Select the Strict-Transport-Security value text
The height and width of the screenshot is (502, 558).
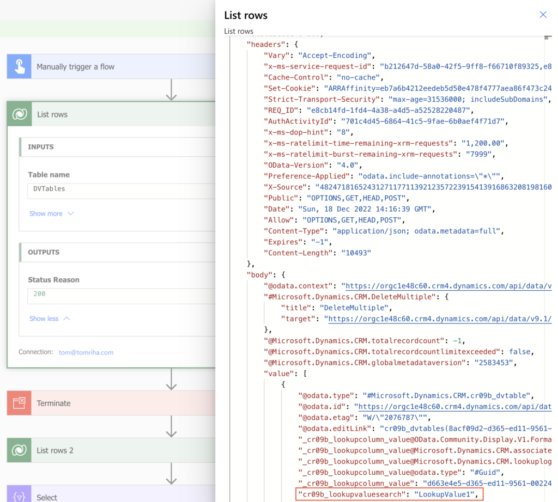tap(468, 100)
